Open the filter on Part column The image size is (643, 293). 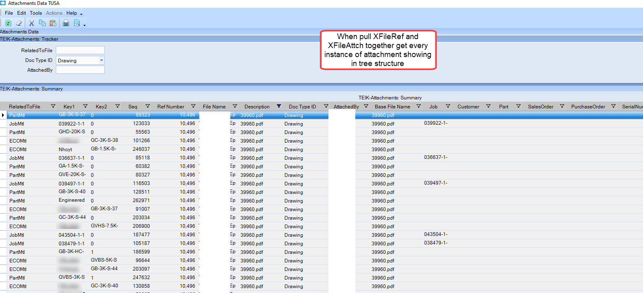[x=518, y=106]
